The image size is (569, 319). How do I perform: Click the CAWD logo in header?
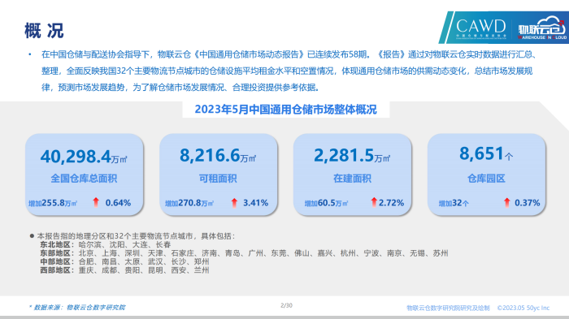point(481,28)
